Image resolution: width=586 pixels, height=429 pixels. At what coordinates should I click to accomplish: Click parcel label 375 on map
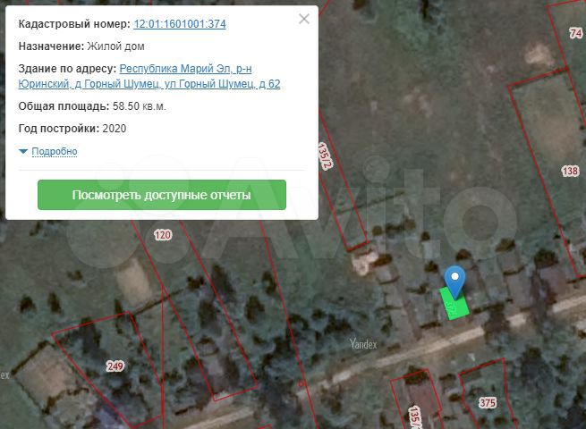click(x=487, y=403)
